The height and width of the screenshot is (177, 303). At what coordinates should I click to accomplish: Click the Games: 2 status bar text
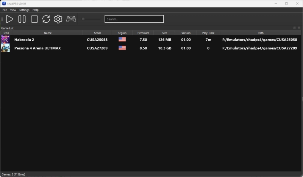[x=13, y=174]
